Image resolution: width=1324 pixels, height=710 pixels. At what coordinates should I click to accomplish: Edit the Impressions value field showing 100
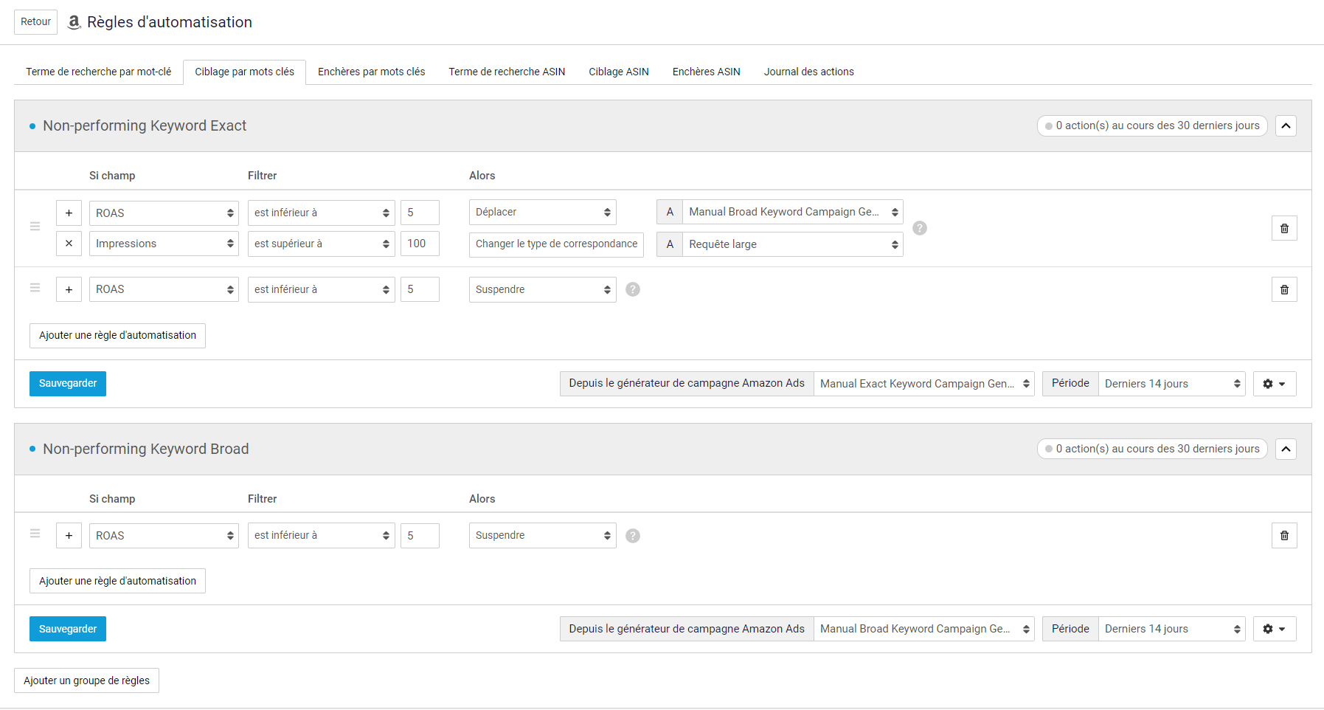point(420,244)
